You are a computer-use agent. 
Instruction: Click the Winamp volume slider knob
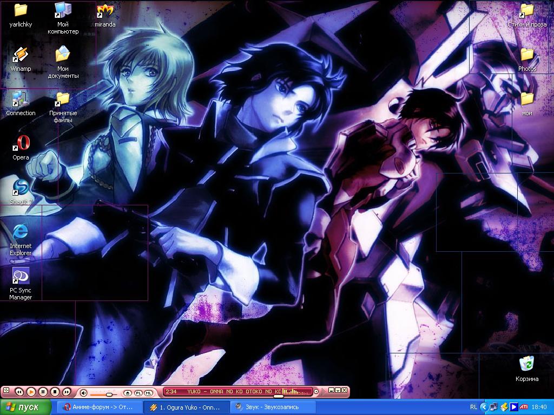109,394
